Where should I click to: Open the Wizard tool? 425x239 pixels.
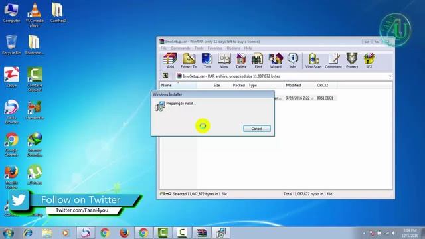pyautogui.click(x=276, y=60)
